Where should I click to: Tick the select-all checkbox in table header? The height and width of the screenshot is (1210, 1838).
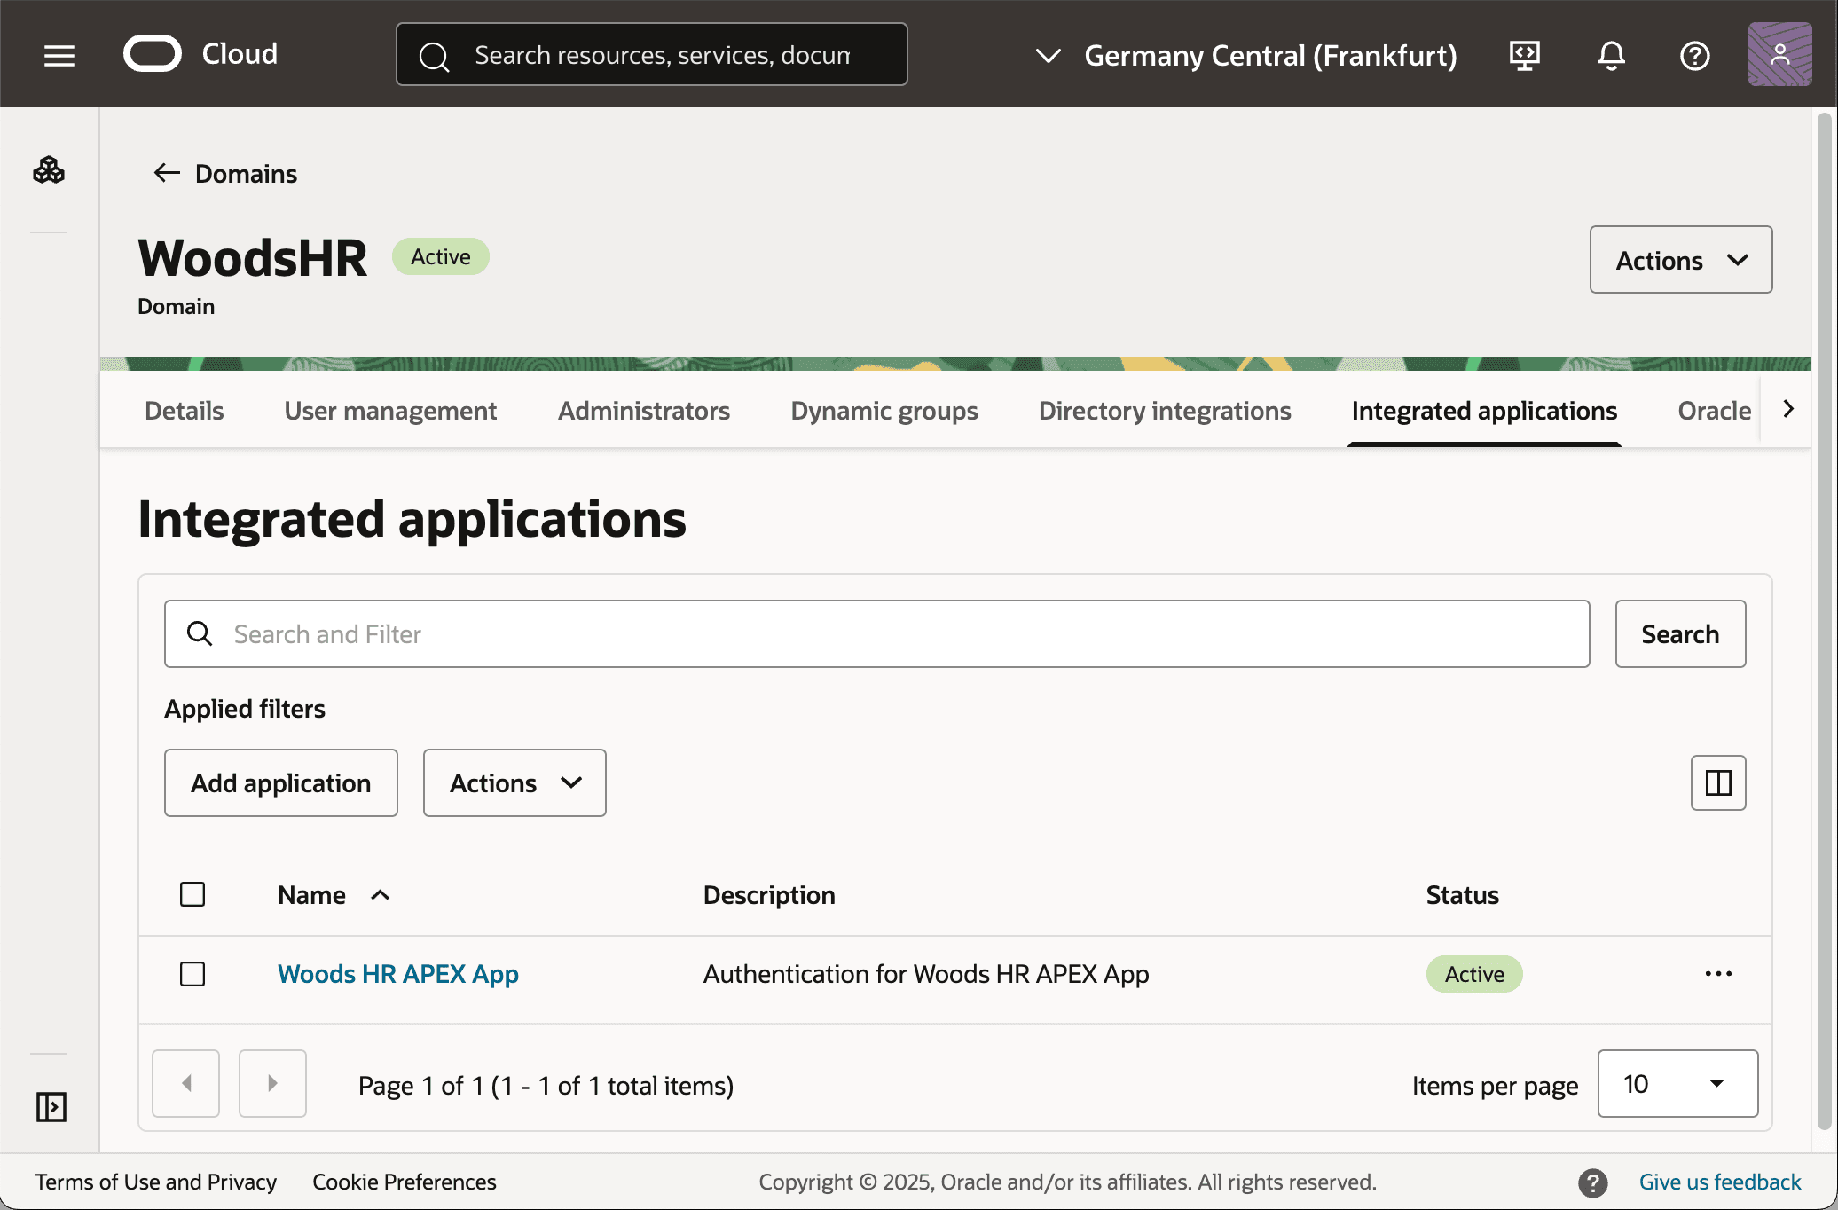(192, 894)
